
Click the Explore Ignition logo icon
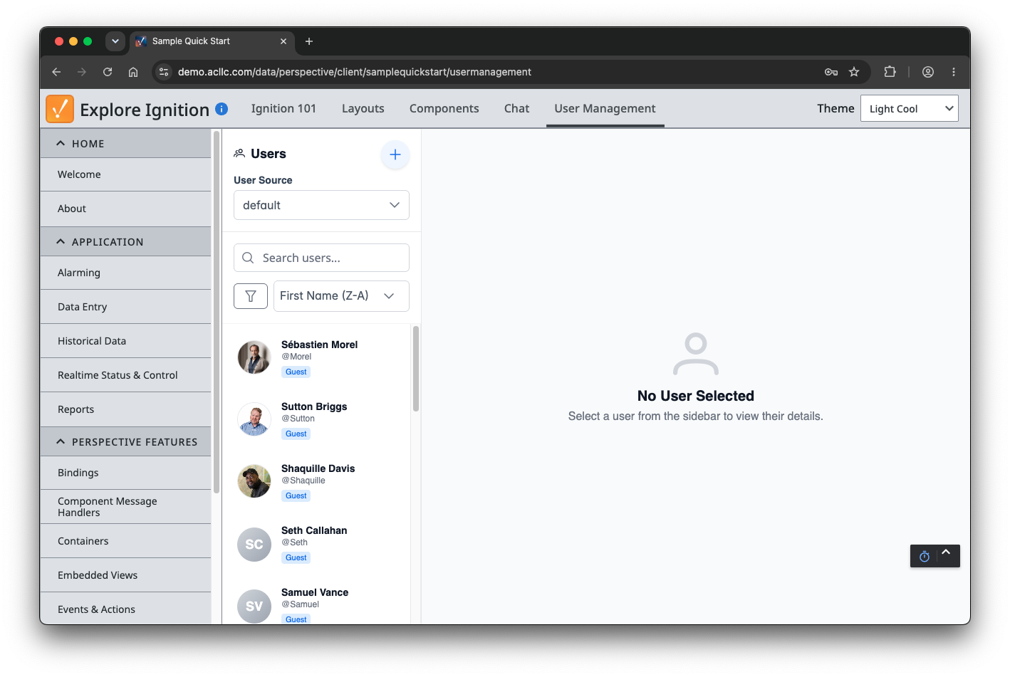60,109
